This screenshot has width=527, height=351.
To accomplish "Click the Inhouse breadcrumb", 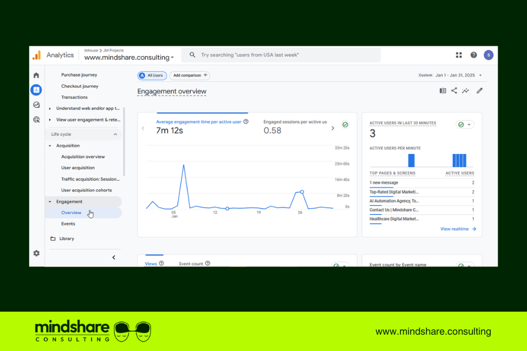I will (x=91, y=50).
